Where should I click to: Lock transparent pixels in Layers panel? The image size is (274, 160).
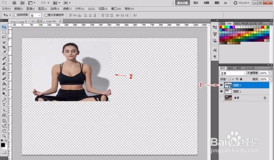229,79
